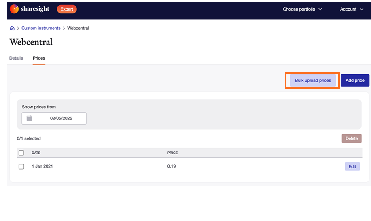Click the 0.19 price value
This screenshot has width=371, height=221.
point(172,166)
